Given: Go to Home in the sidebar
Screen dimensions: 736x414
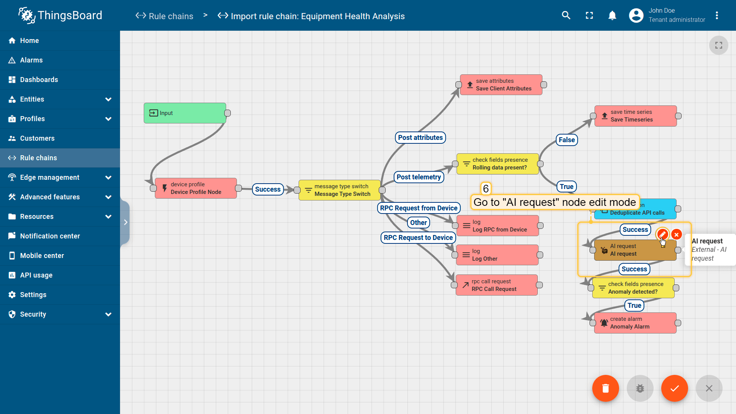Looking at the screenshot, I should tap(60, 41).
